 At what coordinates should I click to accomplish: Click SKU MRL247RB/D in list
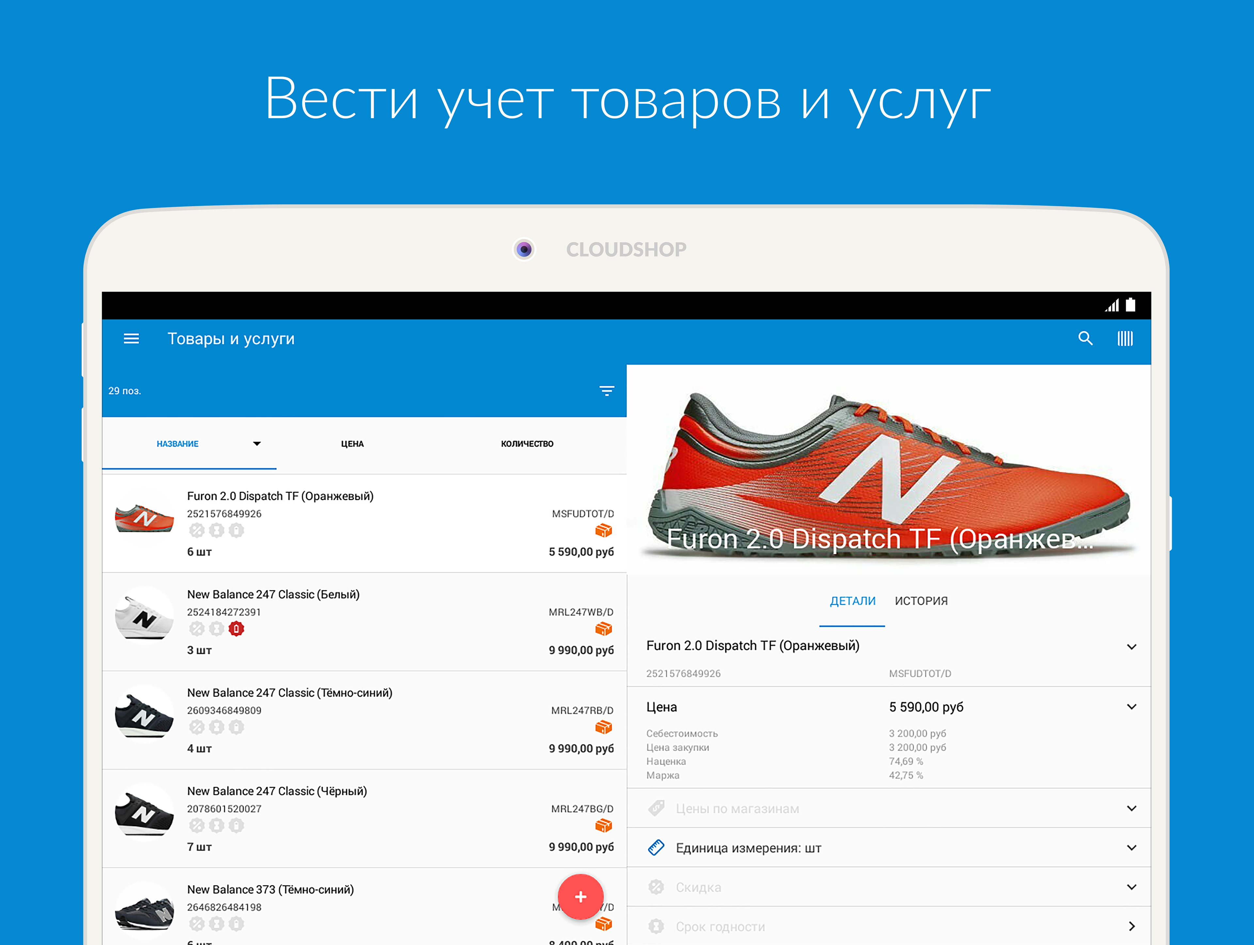pos(582,710)
